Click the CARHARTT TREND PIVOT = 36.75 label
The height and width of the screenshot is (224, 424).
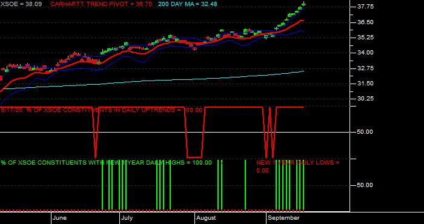coord(101,4)
